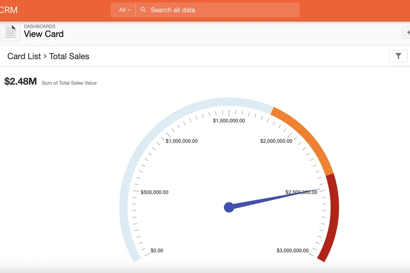Click the blue gauge needle
This screenshot has height=273, width=410.
coord(277,198)
